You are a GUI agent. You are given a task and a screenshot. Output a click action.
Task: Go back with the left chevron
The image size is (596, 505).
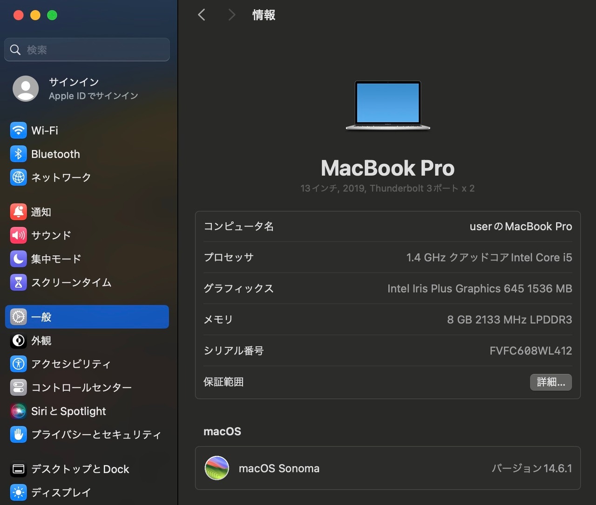tap(202, 15)
